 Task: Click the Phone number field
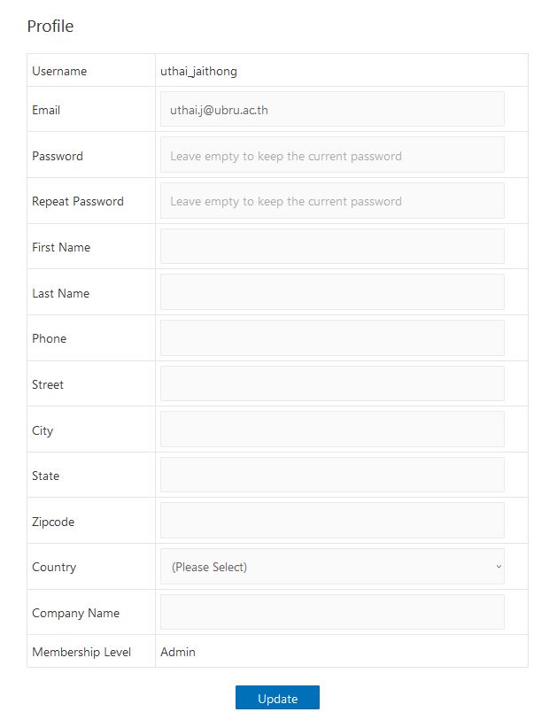pyautogui.click(x=332, y=338)
